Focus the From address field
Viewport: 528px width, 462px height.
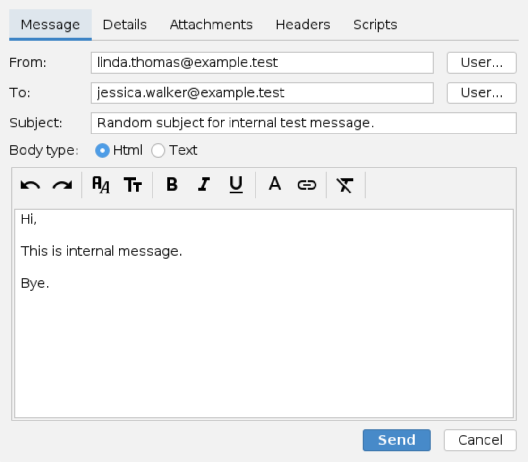[262, 63]
